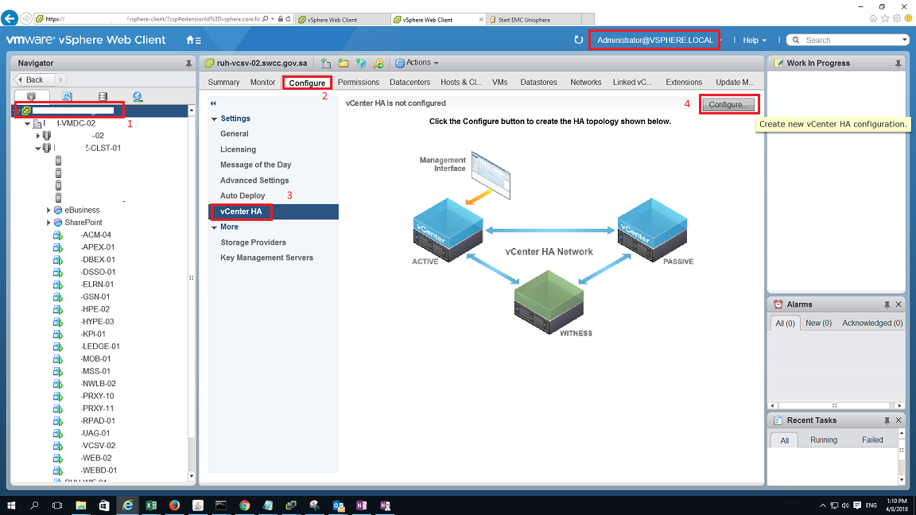
Task: Expand the eBusiness tree item
Action: click(x=48, y=210)
